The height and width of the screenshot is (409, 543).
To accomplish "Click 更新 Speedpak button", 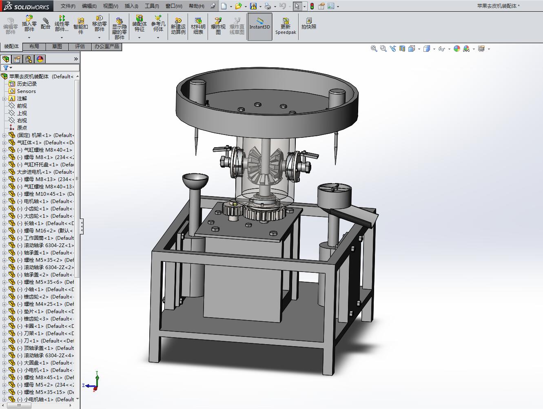I will pyautogui.click(x=286, y=26).
